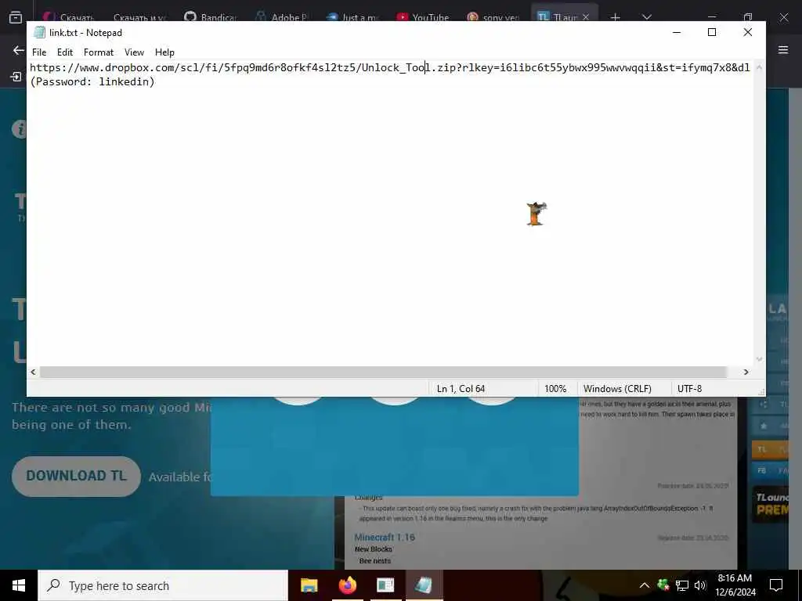The width and height of the screenshot is (802, 601).
Task: Click the horizontal scrollbar right arrow
Action: pos(746,372)
